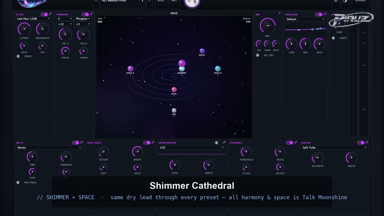Image resolution: width=384 pixels, height=216 pixels.
Task: Click the filter Cutoff knob
Action: [x=24, y=29]
